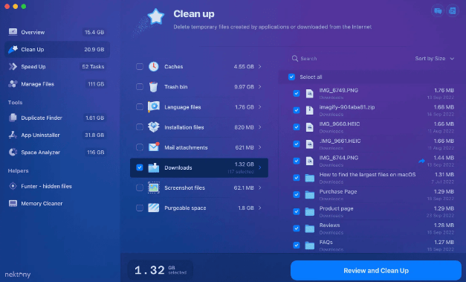Click the Downloads row chevron
Screen dimensions: 466x282
(x=259, y=167)
